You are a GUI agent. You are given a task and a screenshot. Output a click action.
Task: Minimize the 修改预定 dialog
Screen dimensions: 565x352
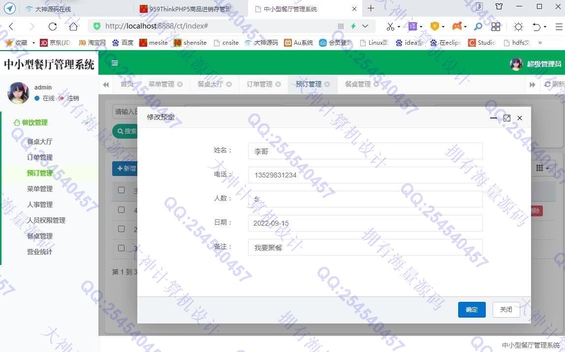pos(494,117)
